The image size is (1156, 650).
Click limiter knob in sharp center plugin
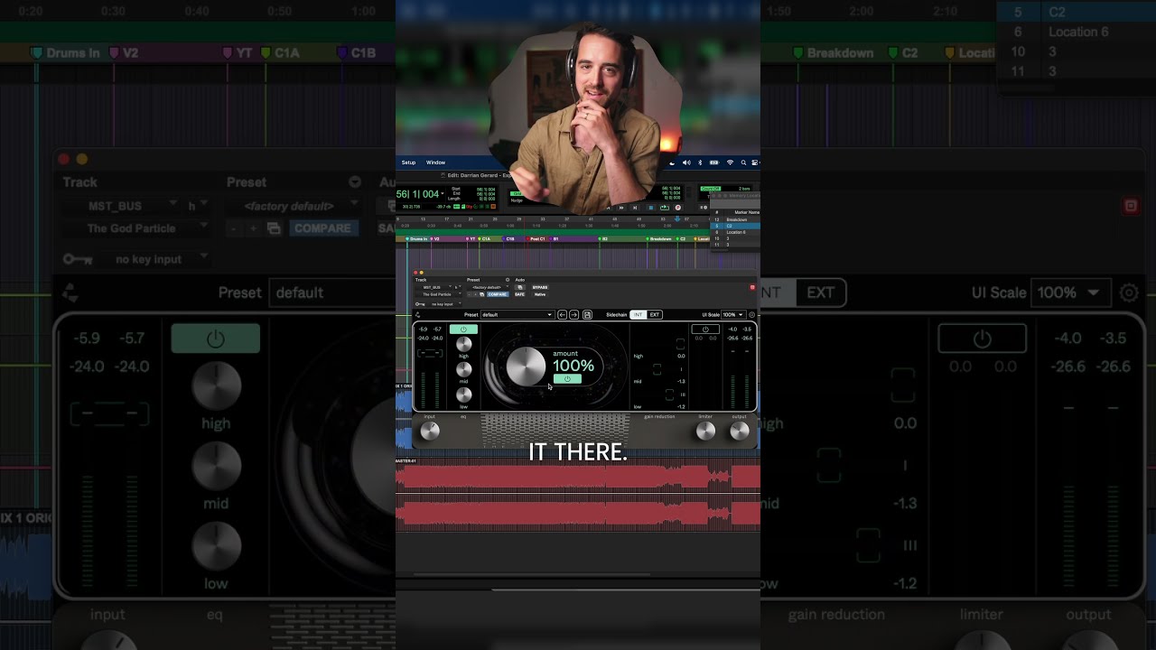pos(705,431)
